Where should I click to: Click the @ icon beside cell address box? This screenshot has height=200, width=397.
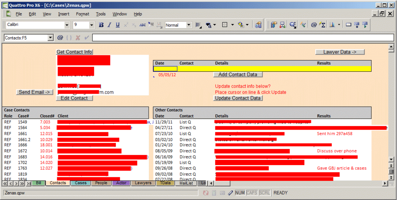click(60, 38)
